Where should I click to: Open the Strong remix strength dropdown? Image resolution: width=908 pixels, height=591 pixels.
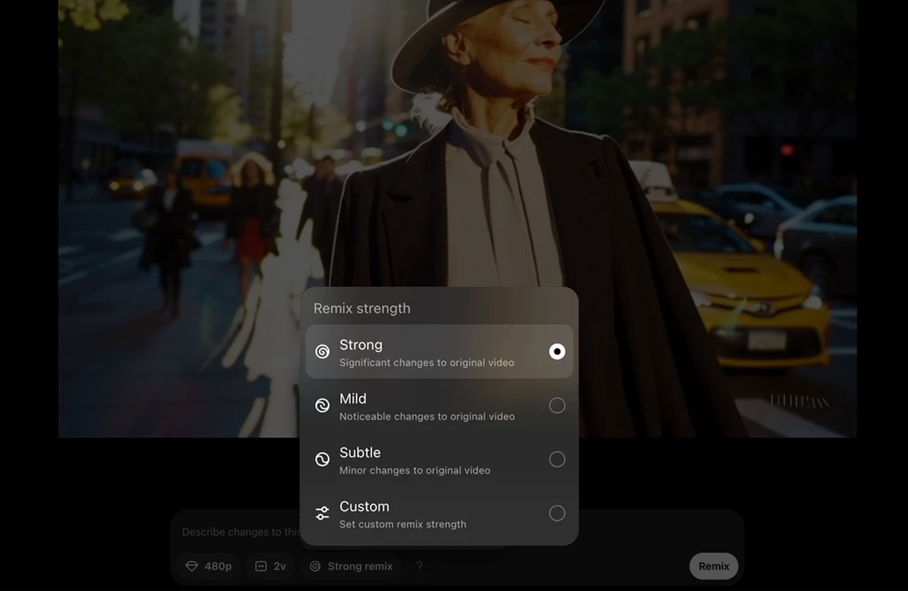point(360,566)
